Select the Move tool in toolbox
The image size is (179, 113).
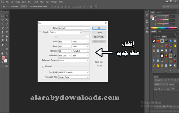[7, 16]
